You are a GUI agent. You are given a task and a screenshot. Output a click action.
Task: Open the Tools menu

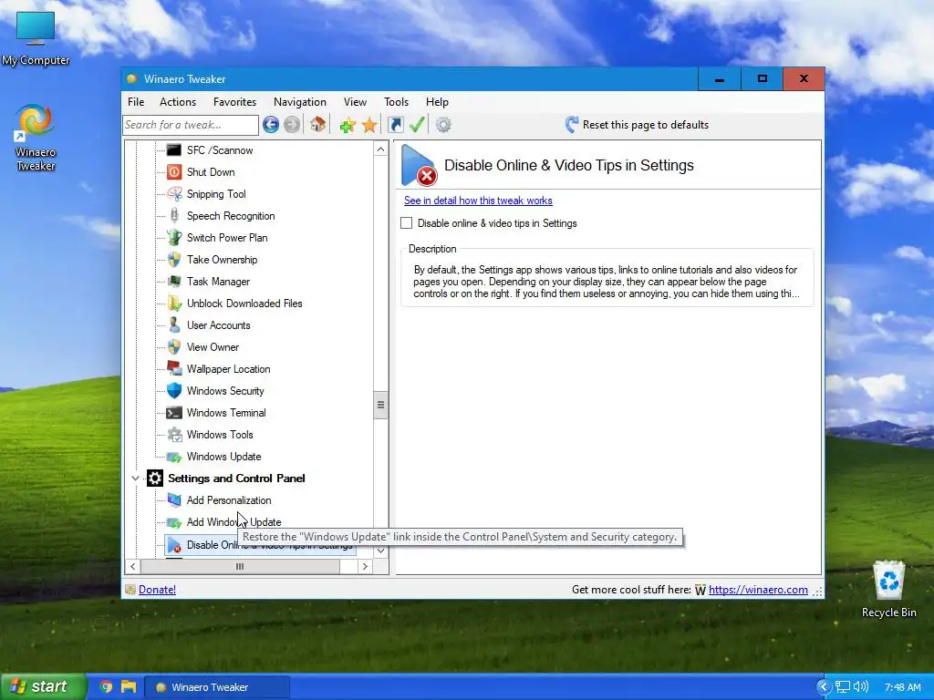(x=396, y=102)
